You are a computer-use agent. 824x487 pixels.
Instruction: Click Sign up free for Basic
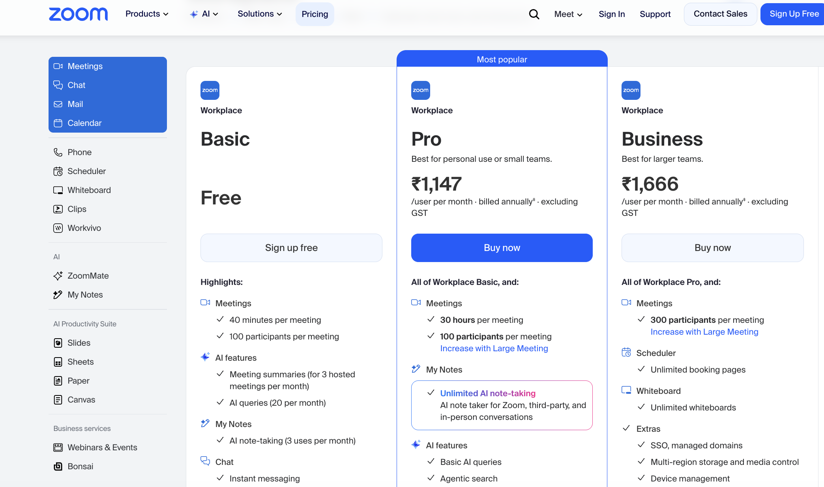point(291,248)
